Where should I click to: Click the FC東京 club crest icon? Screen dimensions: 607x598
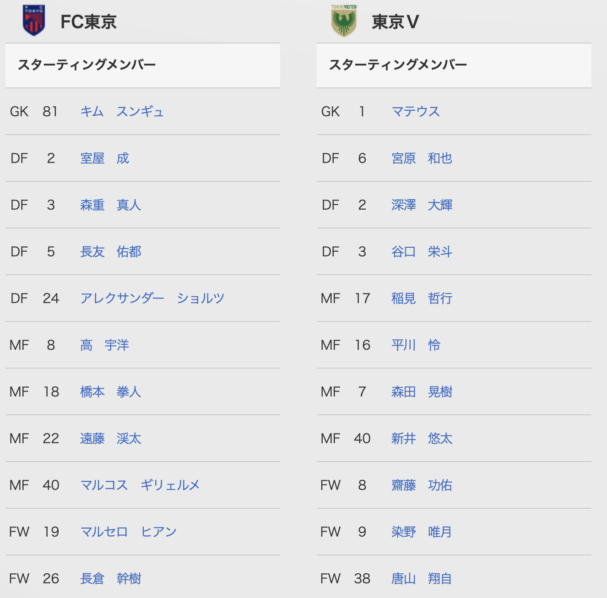click(34, 21)
